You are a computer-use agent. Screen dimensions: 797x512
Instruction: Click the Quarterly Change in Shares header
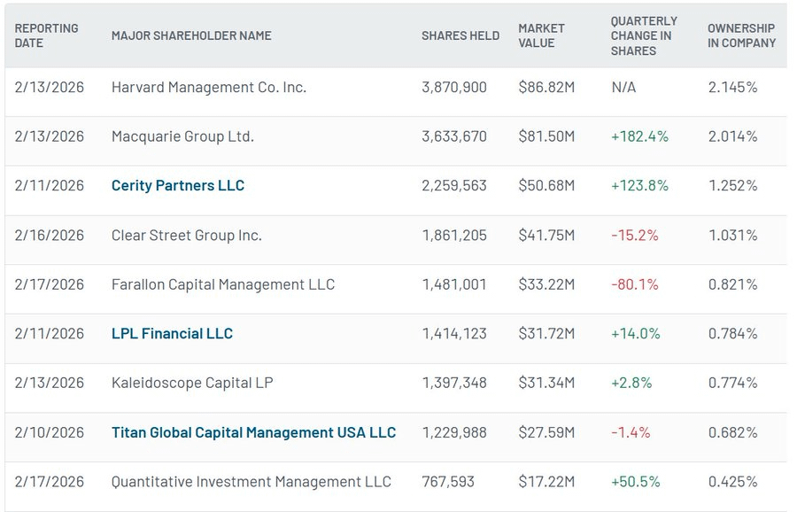click(x=644, y=35)
